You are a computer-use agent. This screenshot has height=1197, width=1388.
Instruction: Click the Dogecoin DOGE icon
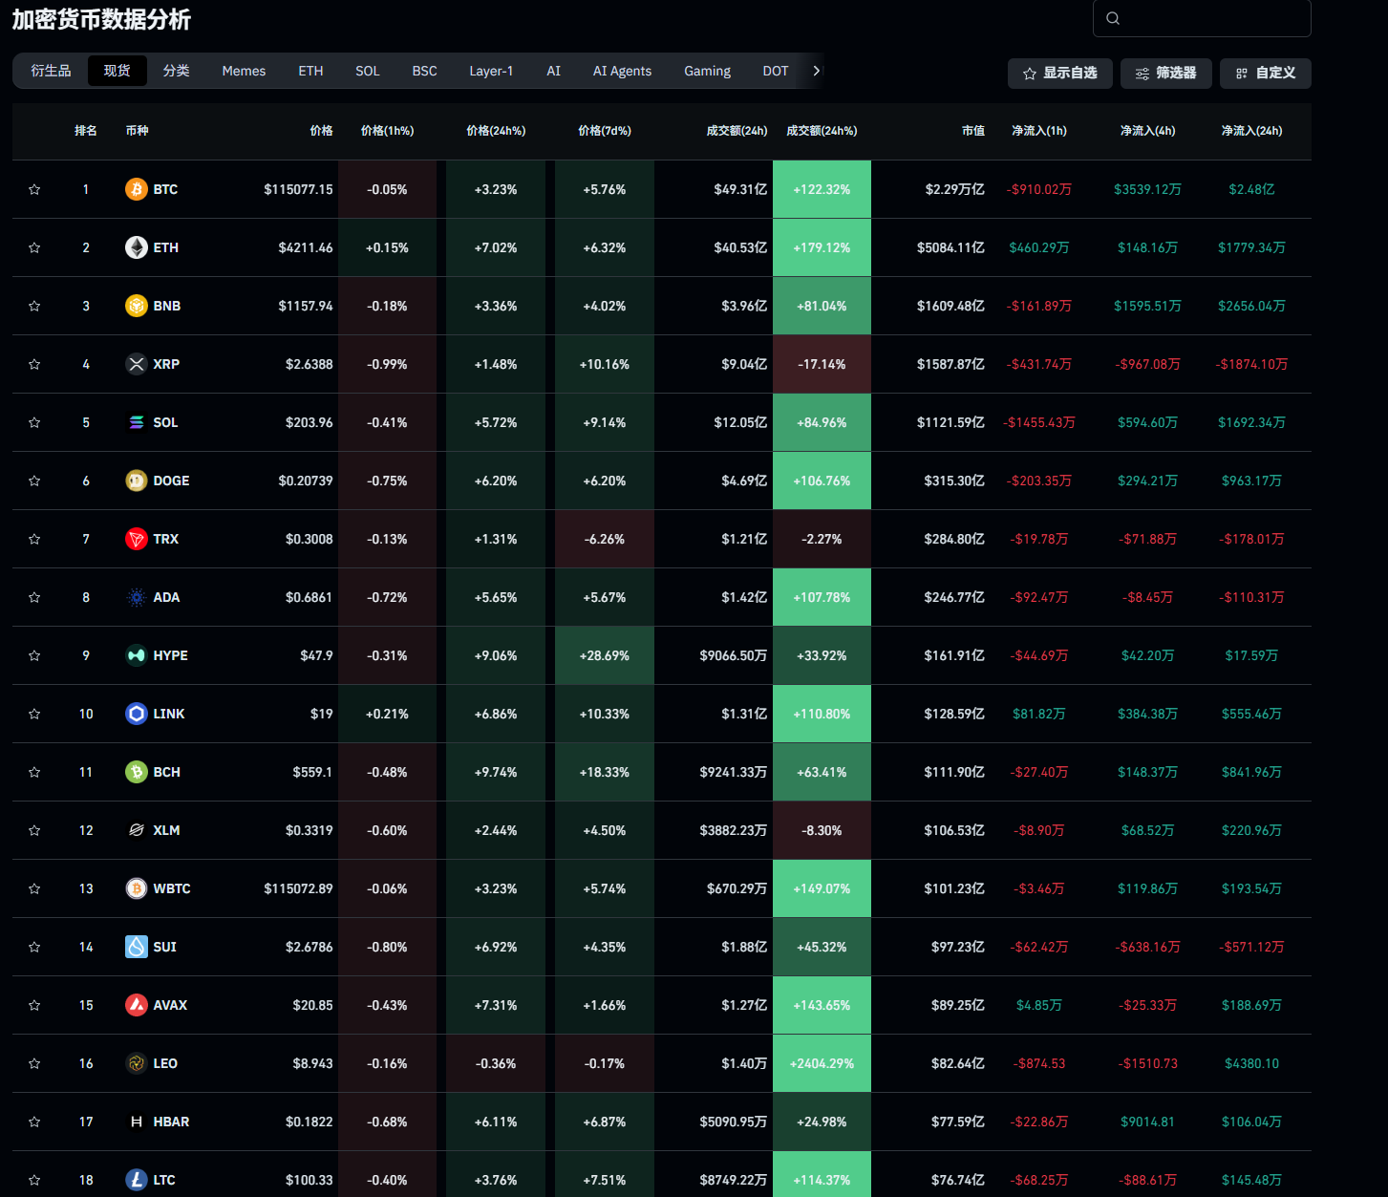pos(137,481)
